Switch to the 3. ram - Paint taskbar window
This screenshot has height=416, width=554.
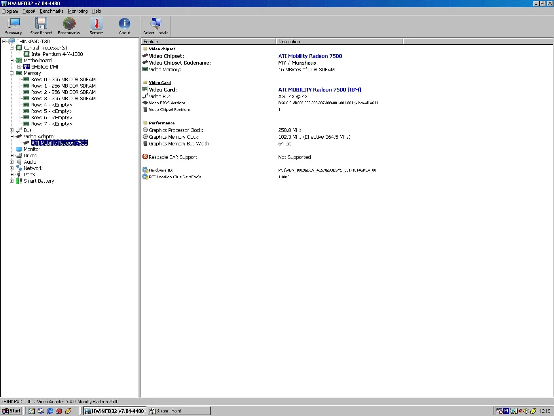(179, 411)
